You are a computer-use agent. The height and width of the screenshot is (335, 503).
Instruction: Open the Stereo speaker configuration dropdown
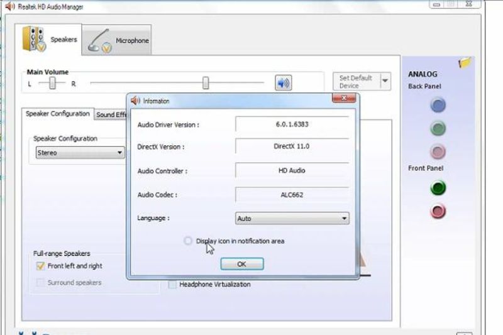point(80,153)
